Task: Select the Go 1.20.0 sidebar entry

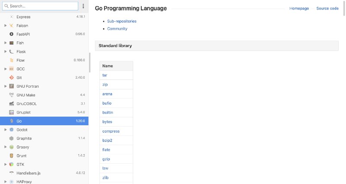Action: [44, 121]
